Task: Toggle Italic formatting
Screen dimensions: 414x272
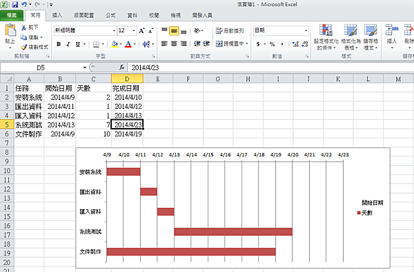Action: click(x=68, y=44)
